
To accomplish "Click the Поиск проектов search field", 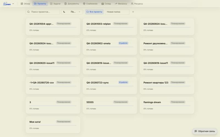I will pyautogui.click(x=43, y=12).
